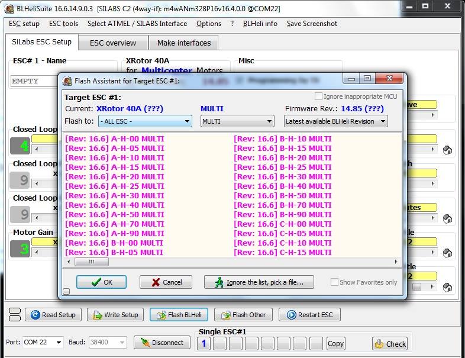
Task: Choose Ignore the list, pick a file
Action: (259, 282)
